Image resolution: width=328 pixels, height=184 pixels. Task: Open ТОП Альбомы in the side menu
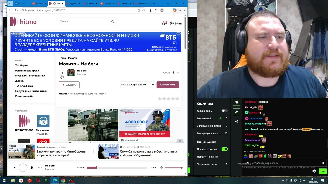click(x=24, y=86)
